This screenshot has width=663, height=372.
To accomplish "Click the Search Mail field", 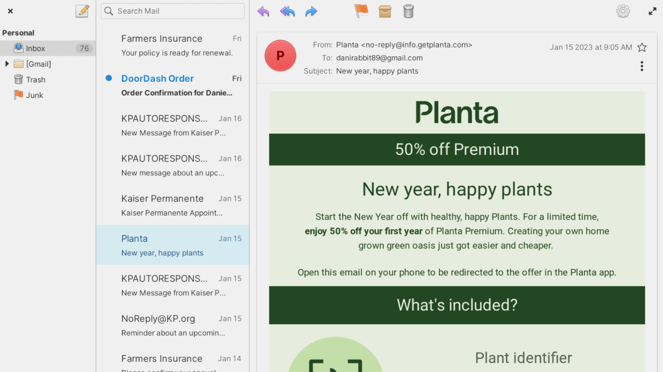I will tap(173, 11).
